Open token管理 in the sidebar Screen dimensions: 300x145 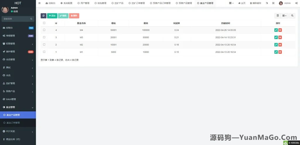pyautogui.click(x=18, y=99)
